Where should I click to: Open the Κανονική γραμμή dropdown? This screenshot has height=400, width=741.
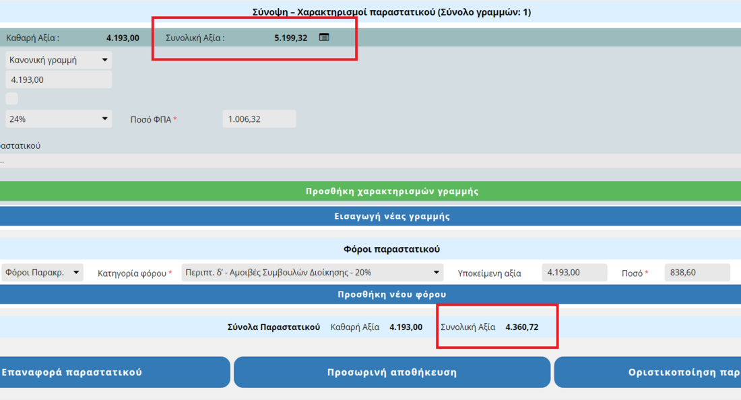click(x=59, y=60)
